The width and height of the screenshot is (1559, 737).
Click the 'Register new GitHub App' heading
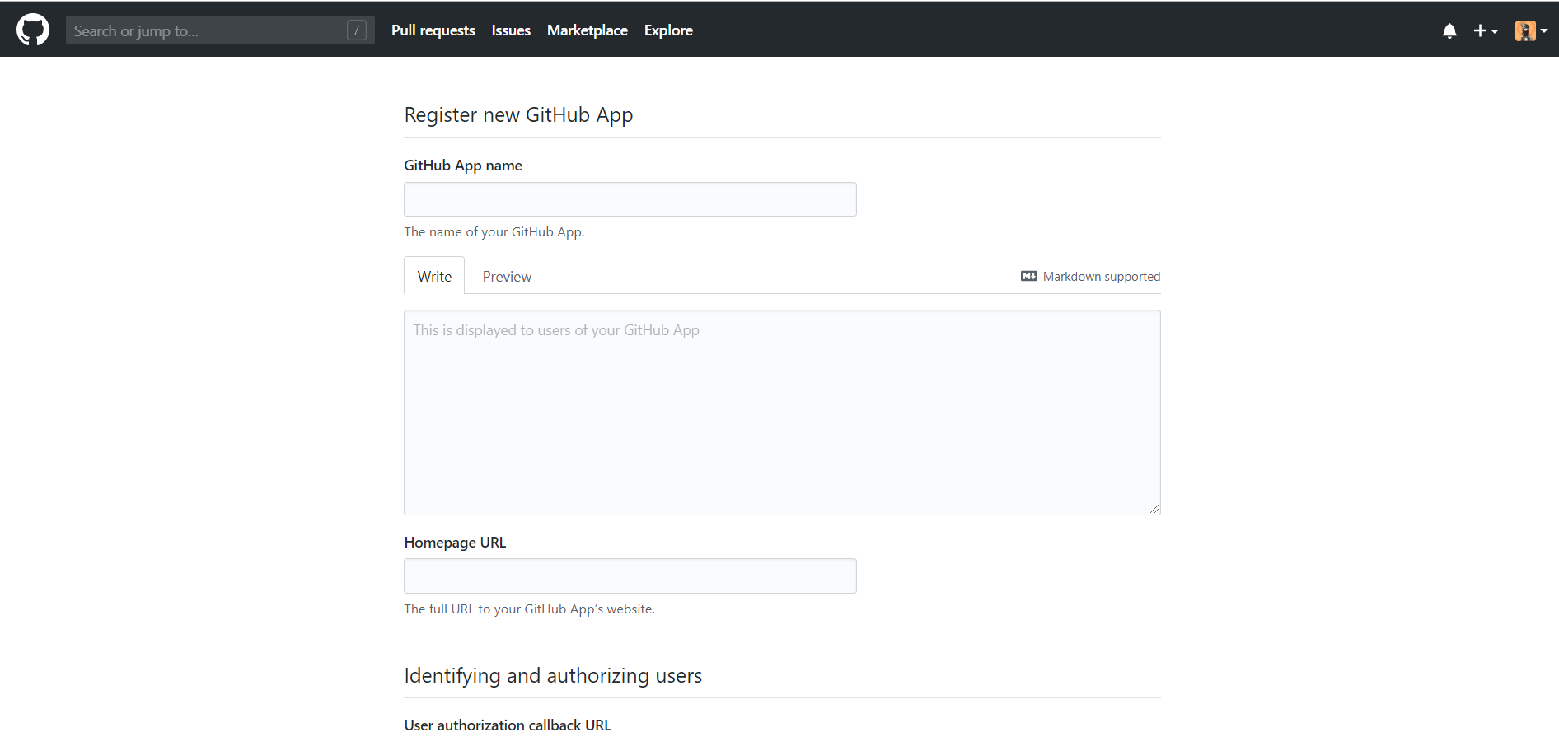point(518,114)
